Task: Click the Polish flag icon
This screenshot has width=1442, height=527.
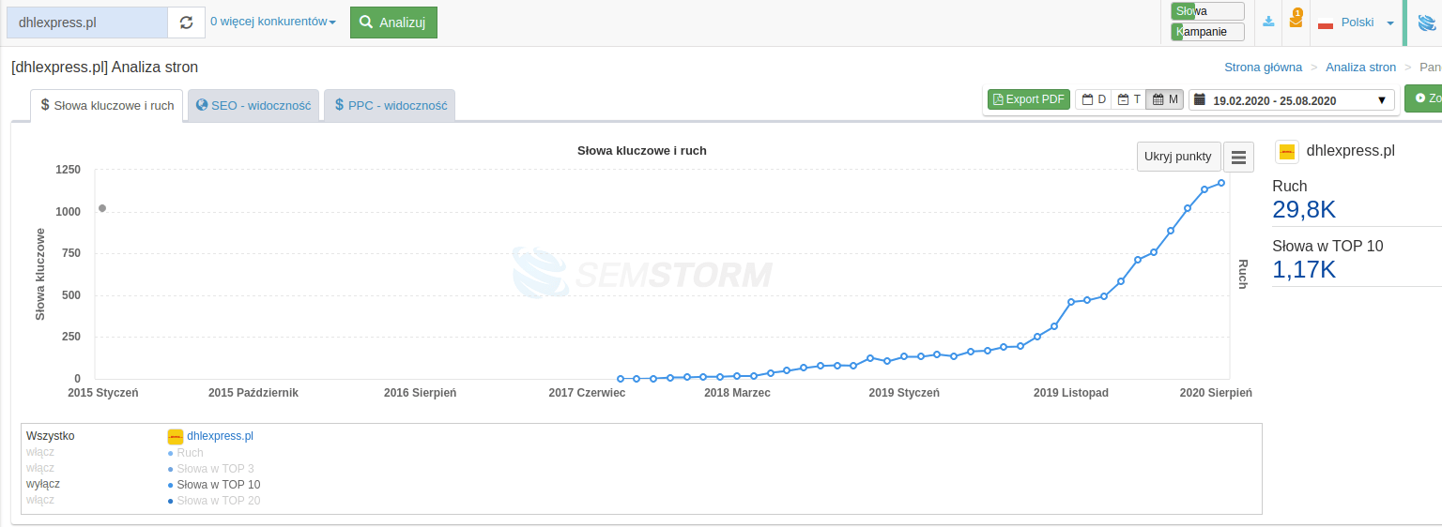Action: [1326, 23]
